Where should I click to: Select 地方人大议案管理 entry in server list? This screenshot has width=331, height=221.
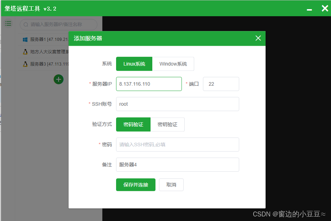43,52
